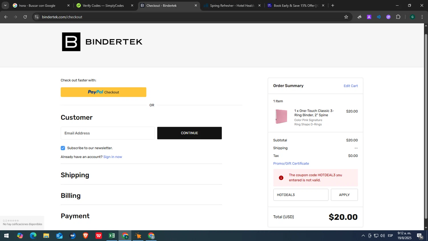Click the first extension icon beside the star
The image size is (428, 241).
pos(359,17)
